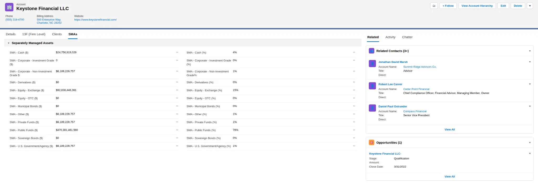
Task: Open the Activity tab
Action: 390,37
